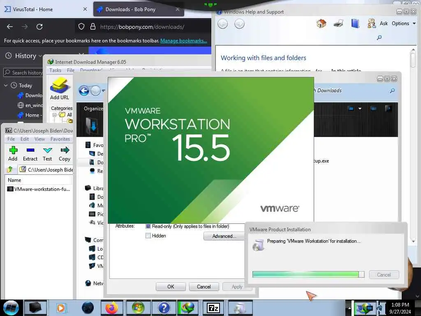
Task: Open the Manage bookmarks link
Action: click(x=184, y=41)
